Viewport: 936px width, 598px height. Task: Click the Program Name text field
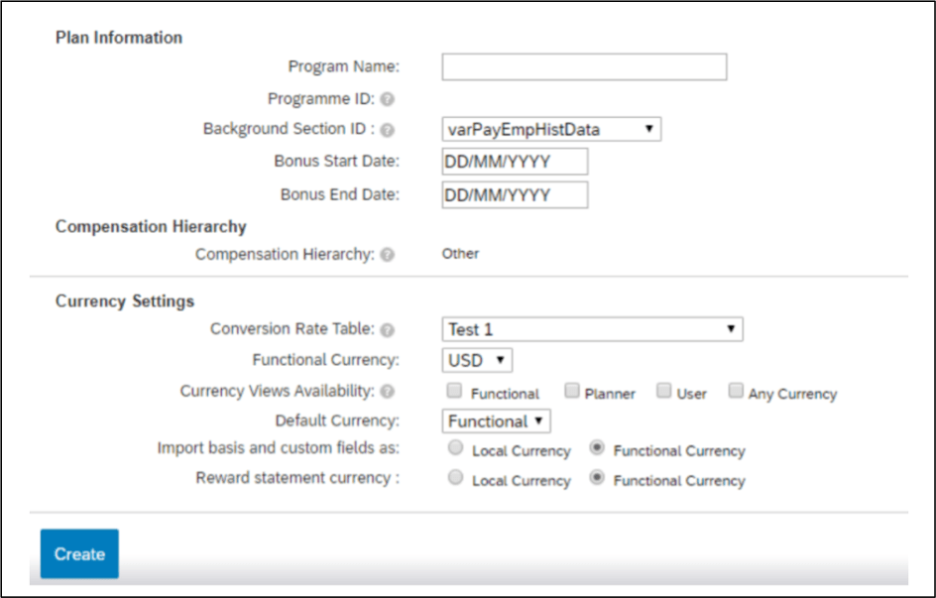(x=584, y=67)
